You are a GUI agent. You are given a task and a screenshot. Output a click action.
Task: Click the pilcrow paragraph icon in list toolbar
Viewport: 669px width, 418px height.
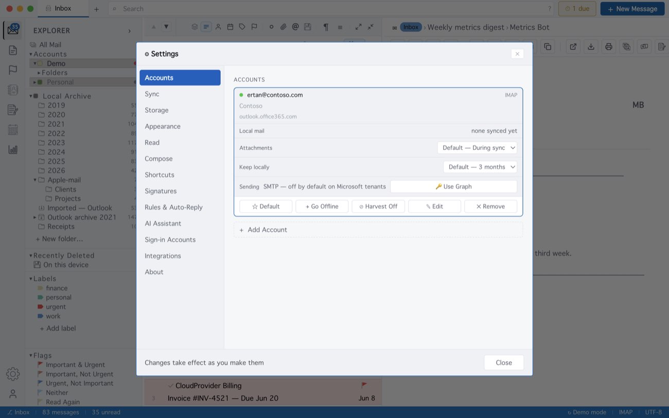tap(326, 27)
